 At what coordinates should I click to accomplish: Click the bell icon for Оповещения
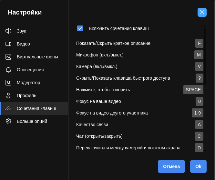click(8, 70)
